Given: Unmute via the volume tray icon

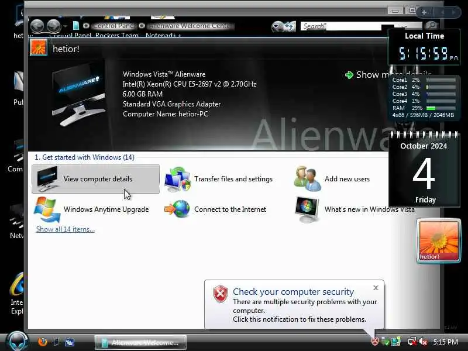Looking at the screenshot, I should coord(423,342).
